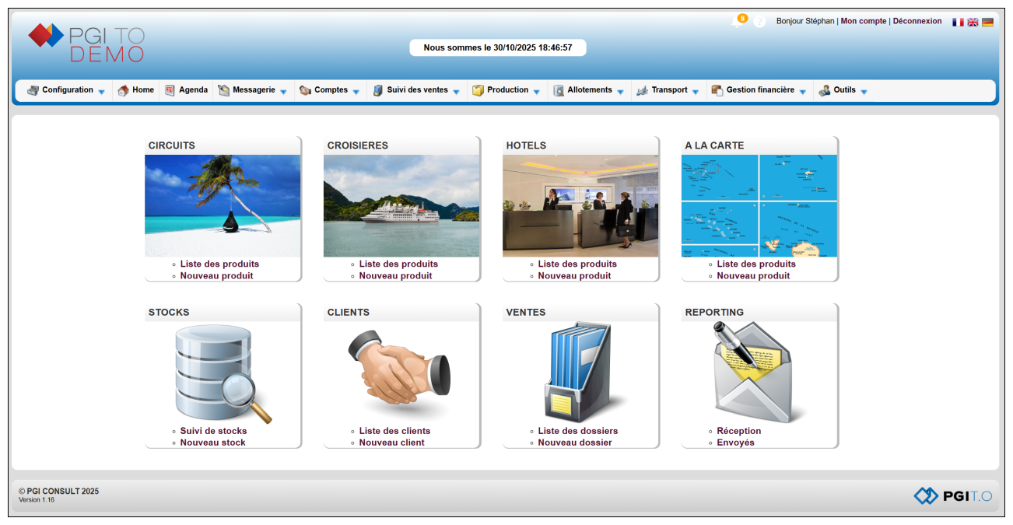Open the Mon compte link

pyautogui.click(x=863, y=22)
